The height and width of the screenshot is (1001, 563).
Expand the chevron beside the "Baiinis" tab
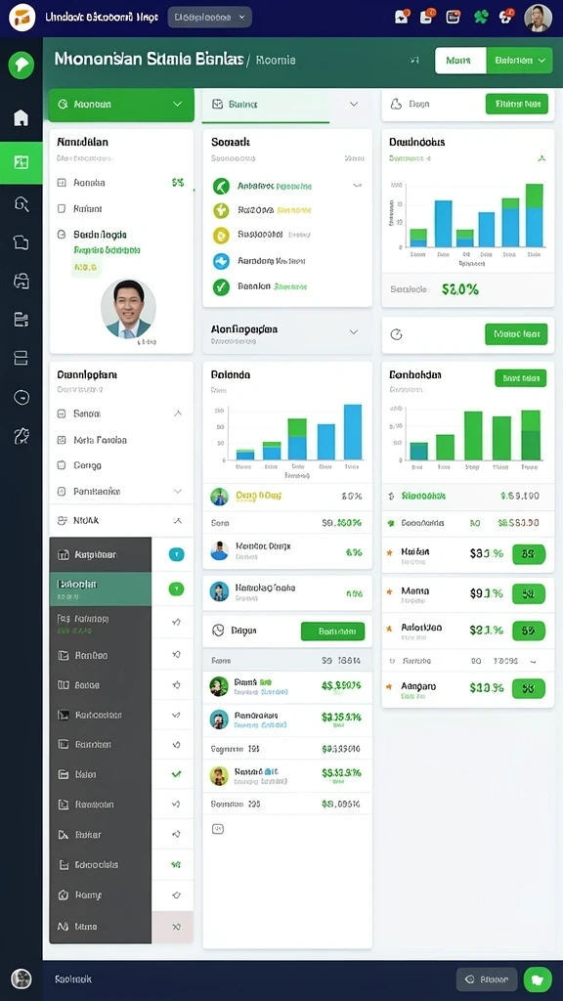[x=354, y=104]
